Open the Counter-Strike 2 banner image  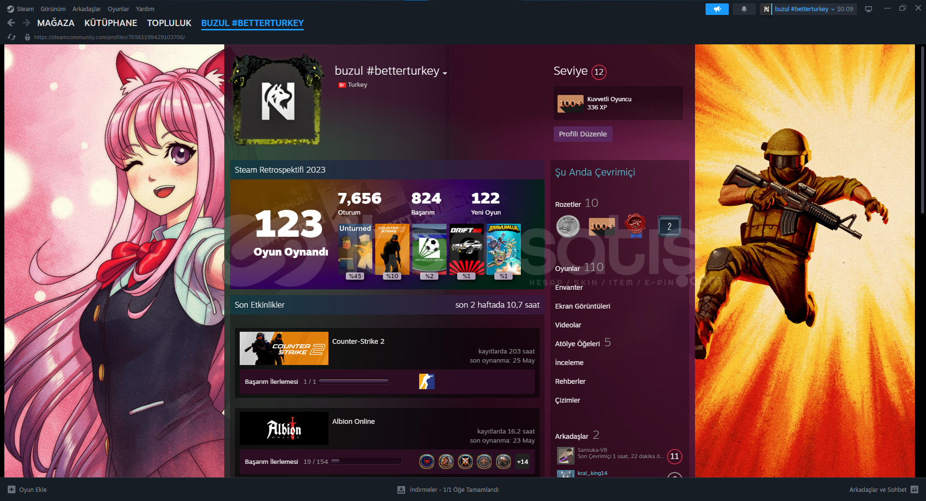click(284, 348)
